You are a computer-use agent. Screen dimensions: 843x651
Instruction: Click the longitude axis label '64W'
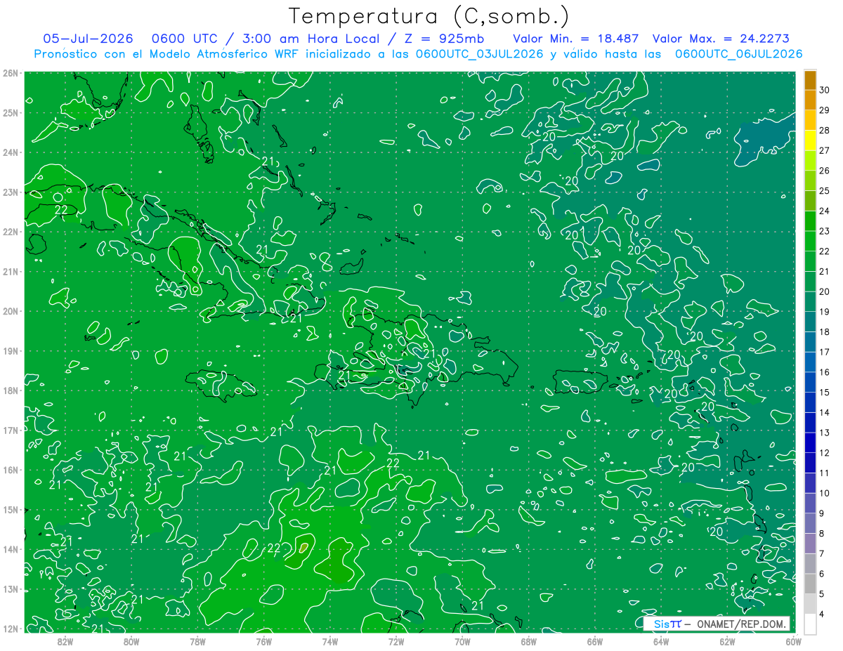point(660,641)
